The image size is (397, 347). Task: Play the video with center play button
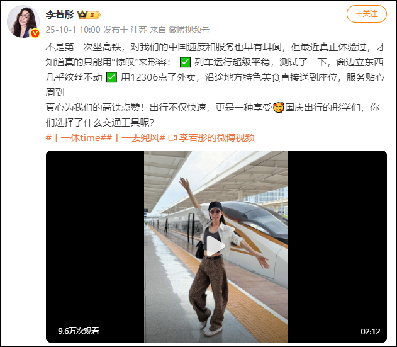point(216,246)
